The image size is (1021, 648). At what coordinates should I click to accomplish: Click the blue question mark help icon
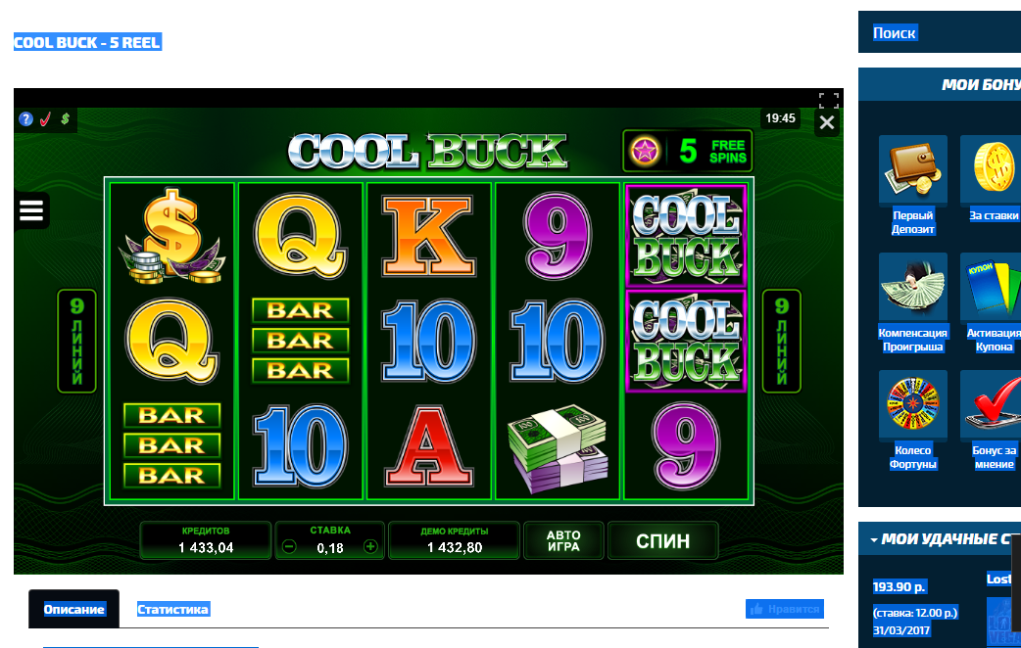25,119
